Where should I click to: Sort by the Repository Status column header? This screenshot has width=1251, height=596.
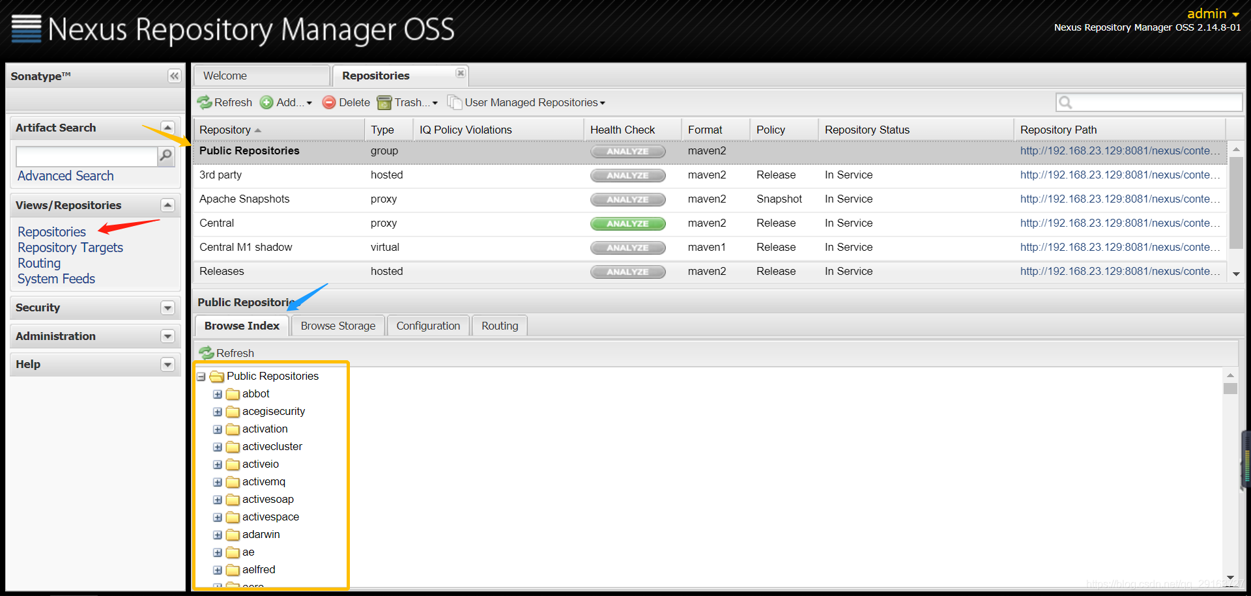[915, 130]
